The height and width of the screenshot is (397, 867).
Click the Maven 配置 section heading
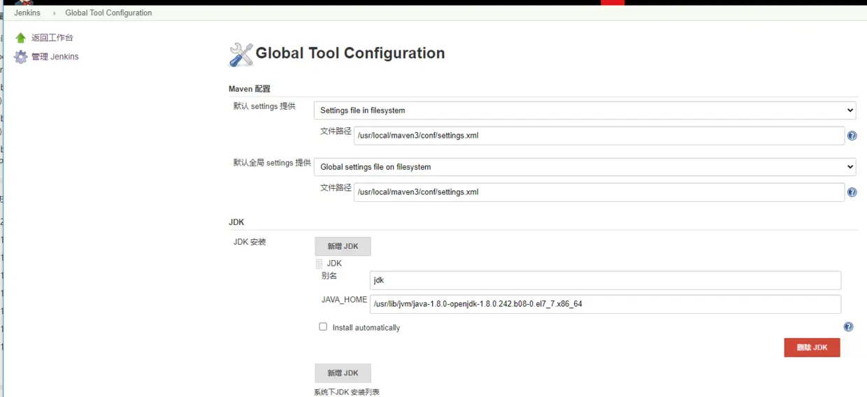click(x=250, y=89)
